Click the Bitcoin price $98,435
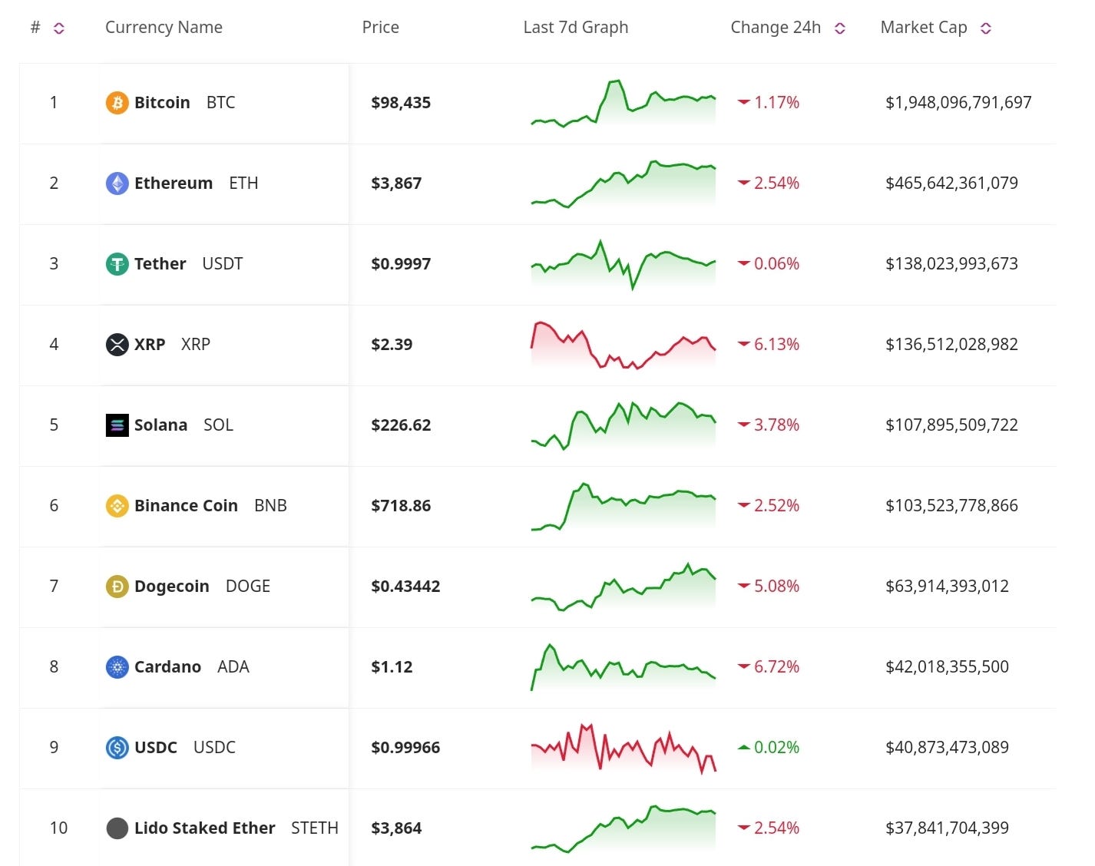Image resolution: width=1095 pixels, height=866 pixels. (x=401, y=102)
